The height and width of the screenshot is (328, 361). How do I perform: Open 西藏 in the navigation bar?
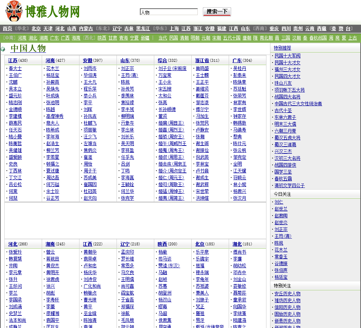tap(322, 28)
